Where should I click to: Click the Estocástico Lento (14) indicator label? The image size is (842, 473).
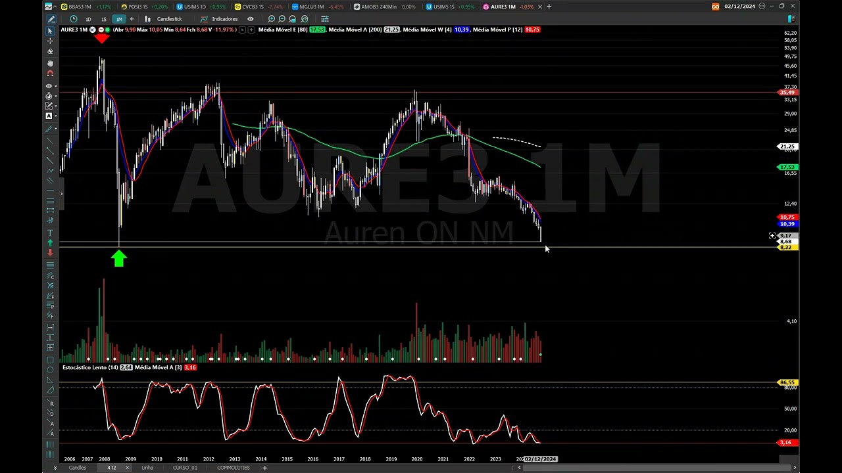90,367
